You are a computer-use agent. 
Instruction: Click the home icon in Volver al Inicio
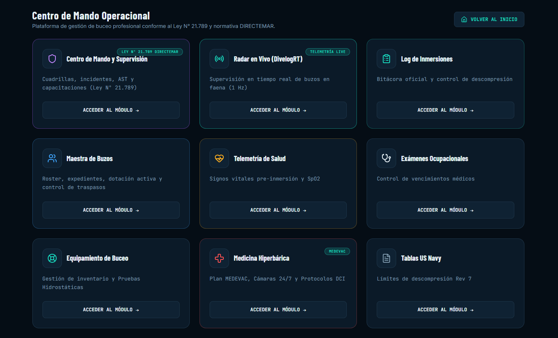pos(464,19)
